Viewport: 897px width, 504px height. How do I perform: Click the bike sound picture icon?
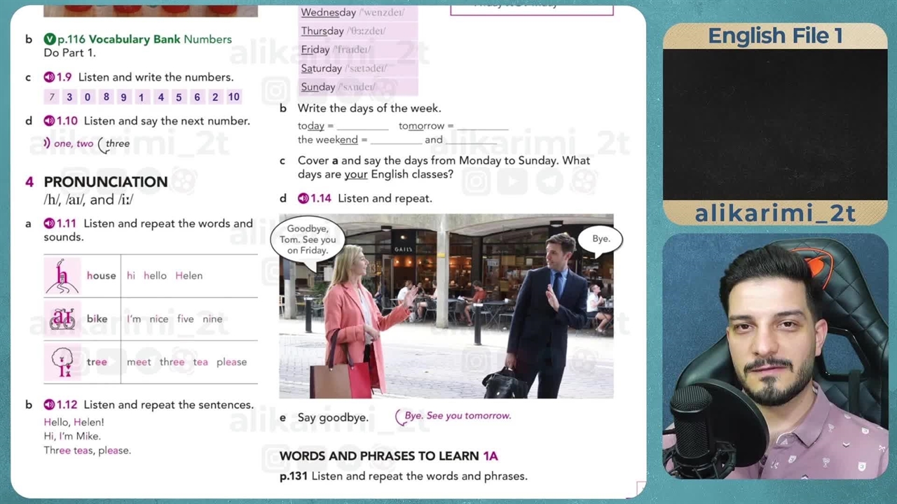pyautogui.click(x=62, y=319)
